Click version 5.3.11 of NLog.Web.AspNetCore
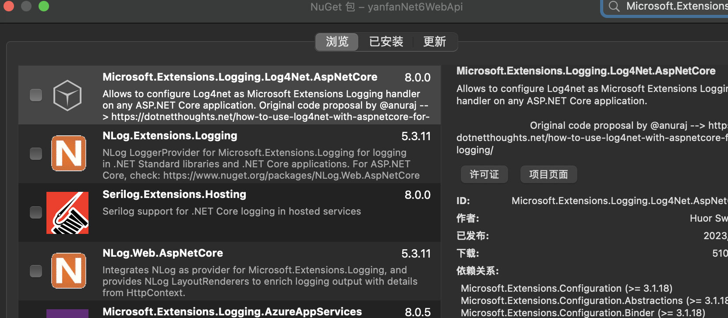This screenshot has height=318, width=728. click(416, 254)
